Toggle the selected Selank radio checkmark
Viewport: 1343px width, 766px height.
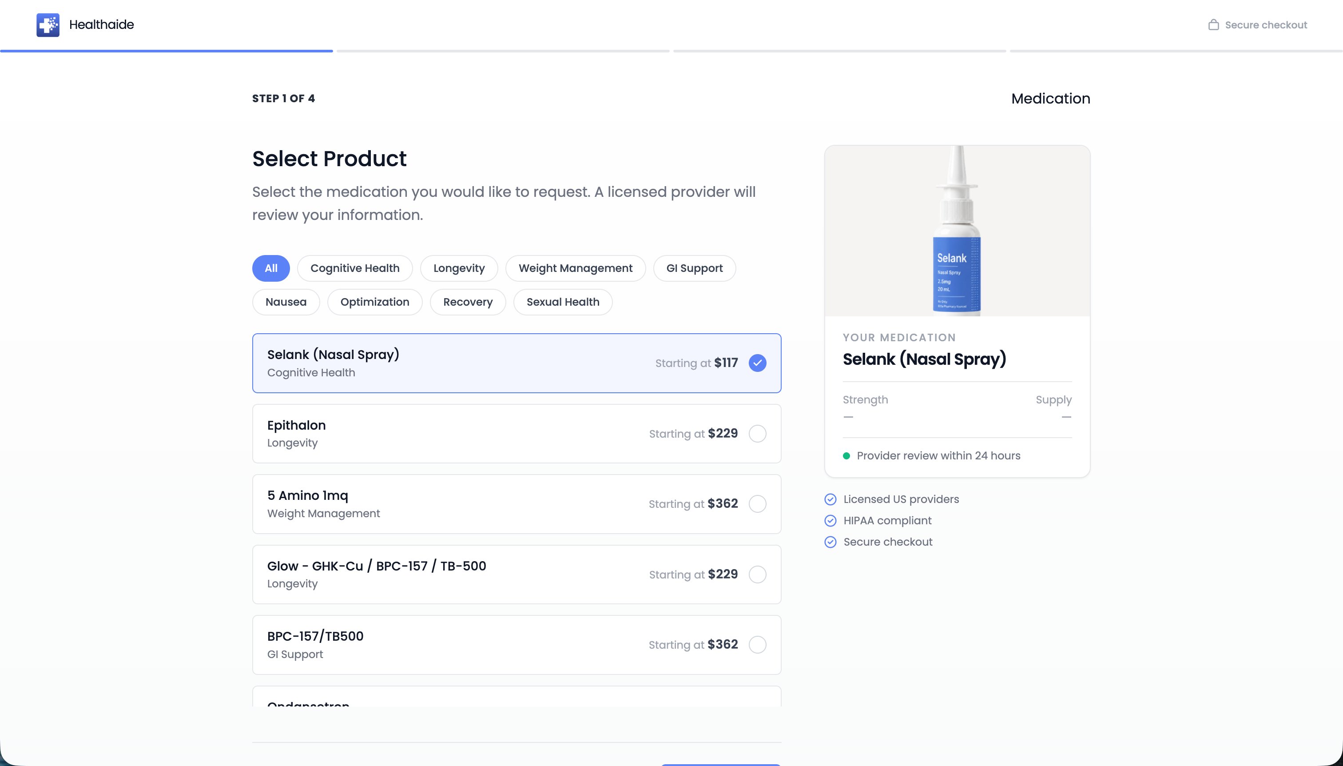tap(757, 363)
